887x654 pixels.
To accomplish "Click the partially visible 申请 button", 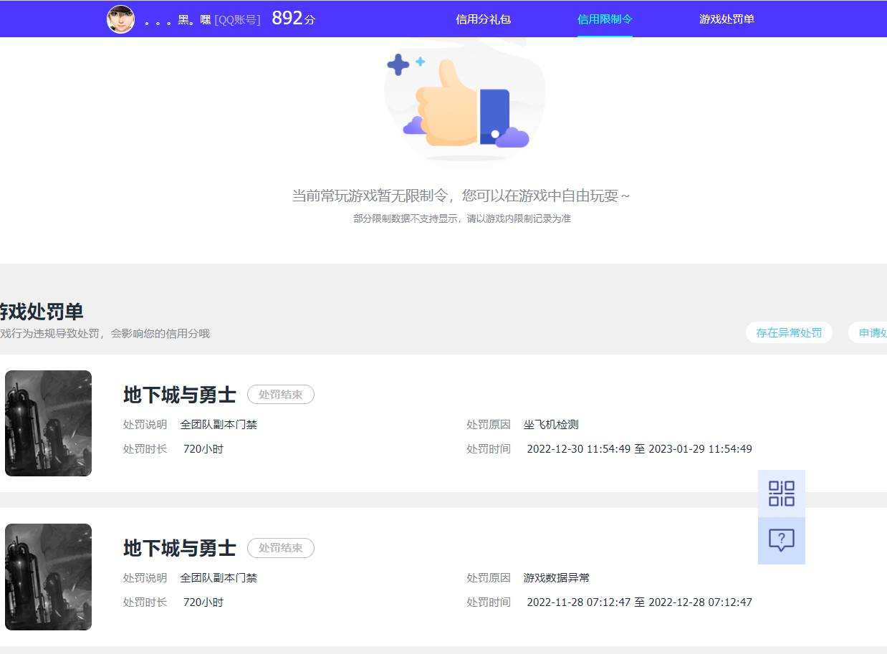I will tap(868, 332).
